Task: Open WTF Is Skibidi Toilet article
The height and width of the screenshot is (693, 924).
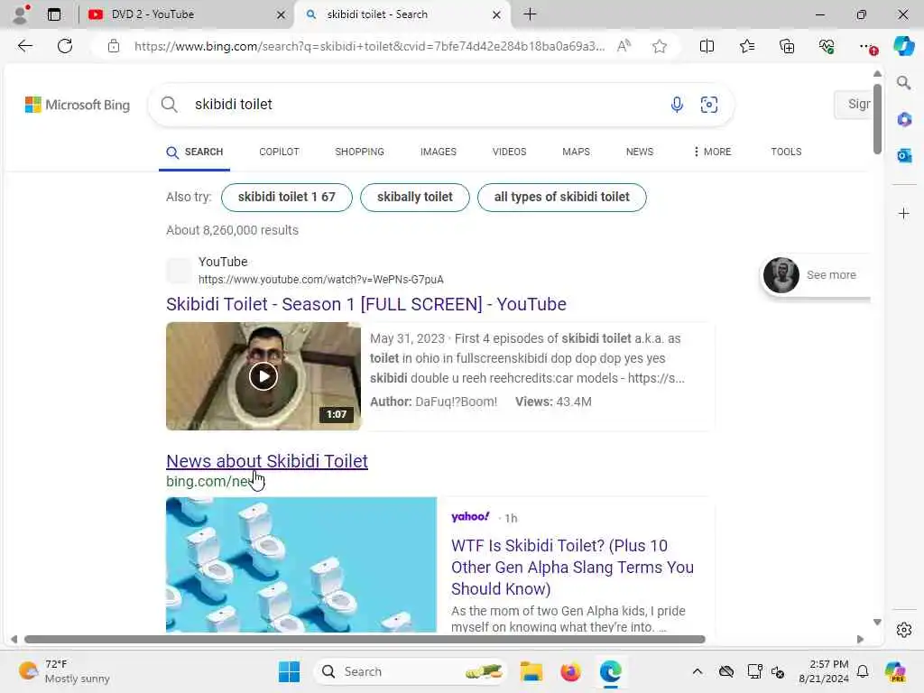Action: (572, 567)
